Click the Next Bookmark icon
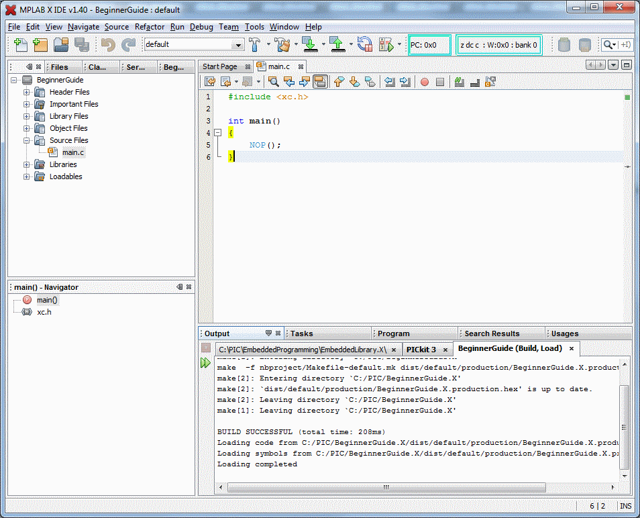Image resolution: width=640 pixels, height=518 pixels. coord(354,82)
